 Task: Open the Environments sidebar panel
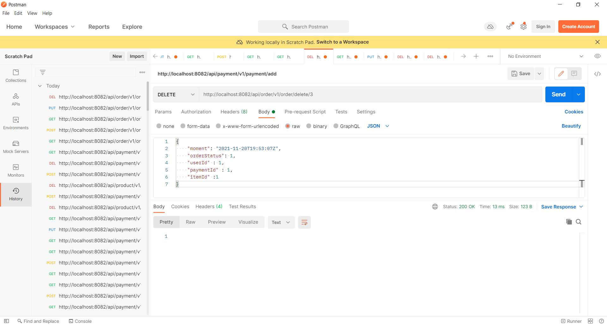(16, 123)
